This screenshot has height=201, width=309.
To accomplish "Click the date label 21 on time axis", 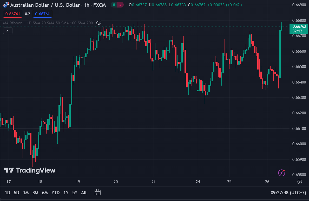I will pyautogui.click(x=154, y=182).
